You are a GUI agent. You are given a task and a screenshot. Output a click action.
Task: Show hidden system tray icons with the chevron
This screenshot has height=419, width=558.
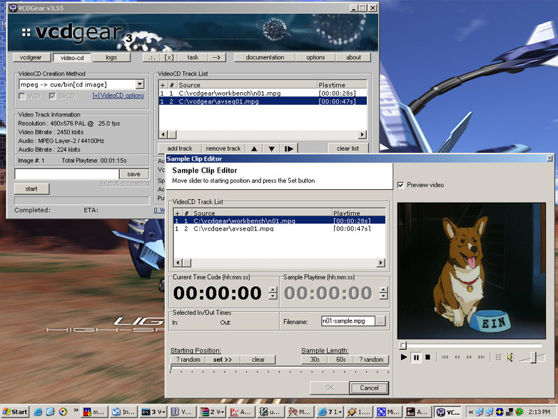[x=470, y=412]
